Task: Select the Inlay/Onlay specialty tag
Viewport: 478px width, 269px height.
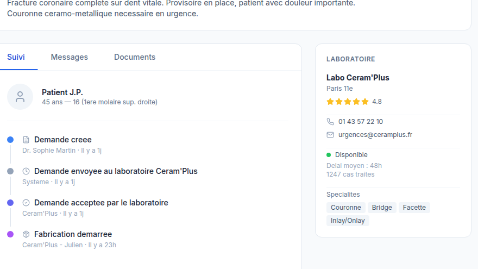Action: 348,221
